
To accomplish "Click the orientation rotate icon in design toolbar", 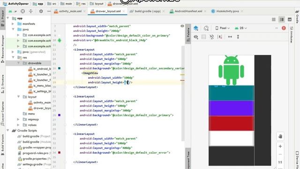I will point(206,28).
